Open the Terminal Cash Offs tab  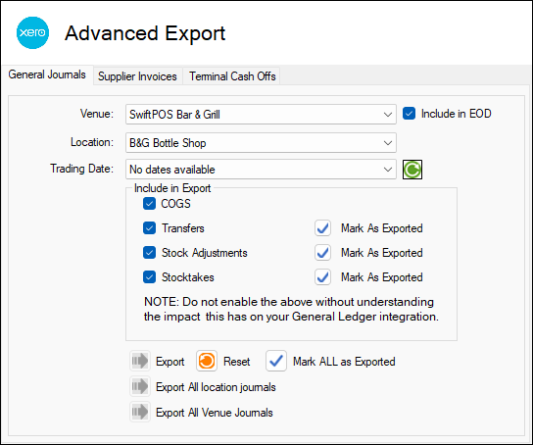(x=232, y=76)
